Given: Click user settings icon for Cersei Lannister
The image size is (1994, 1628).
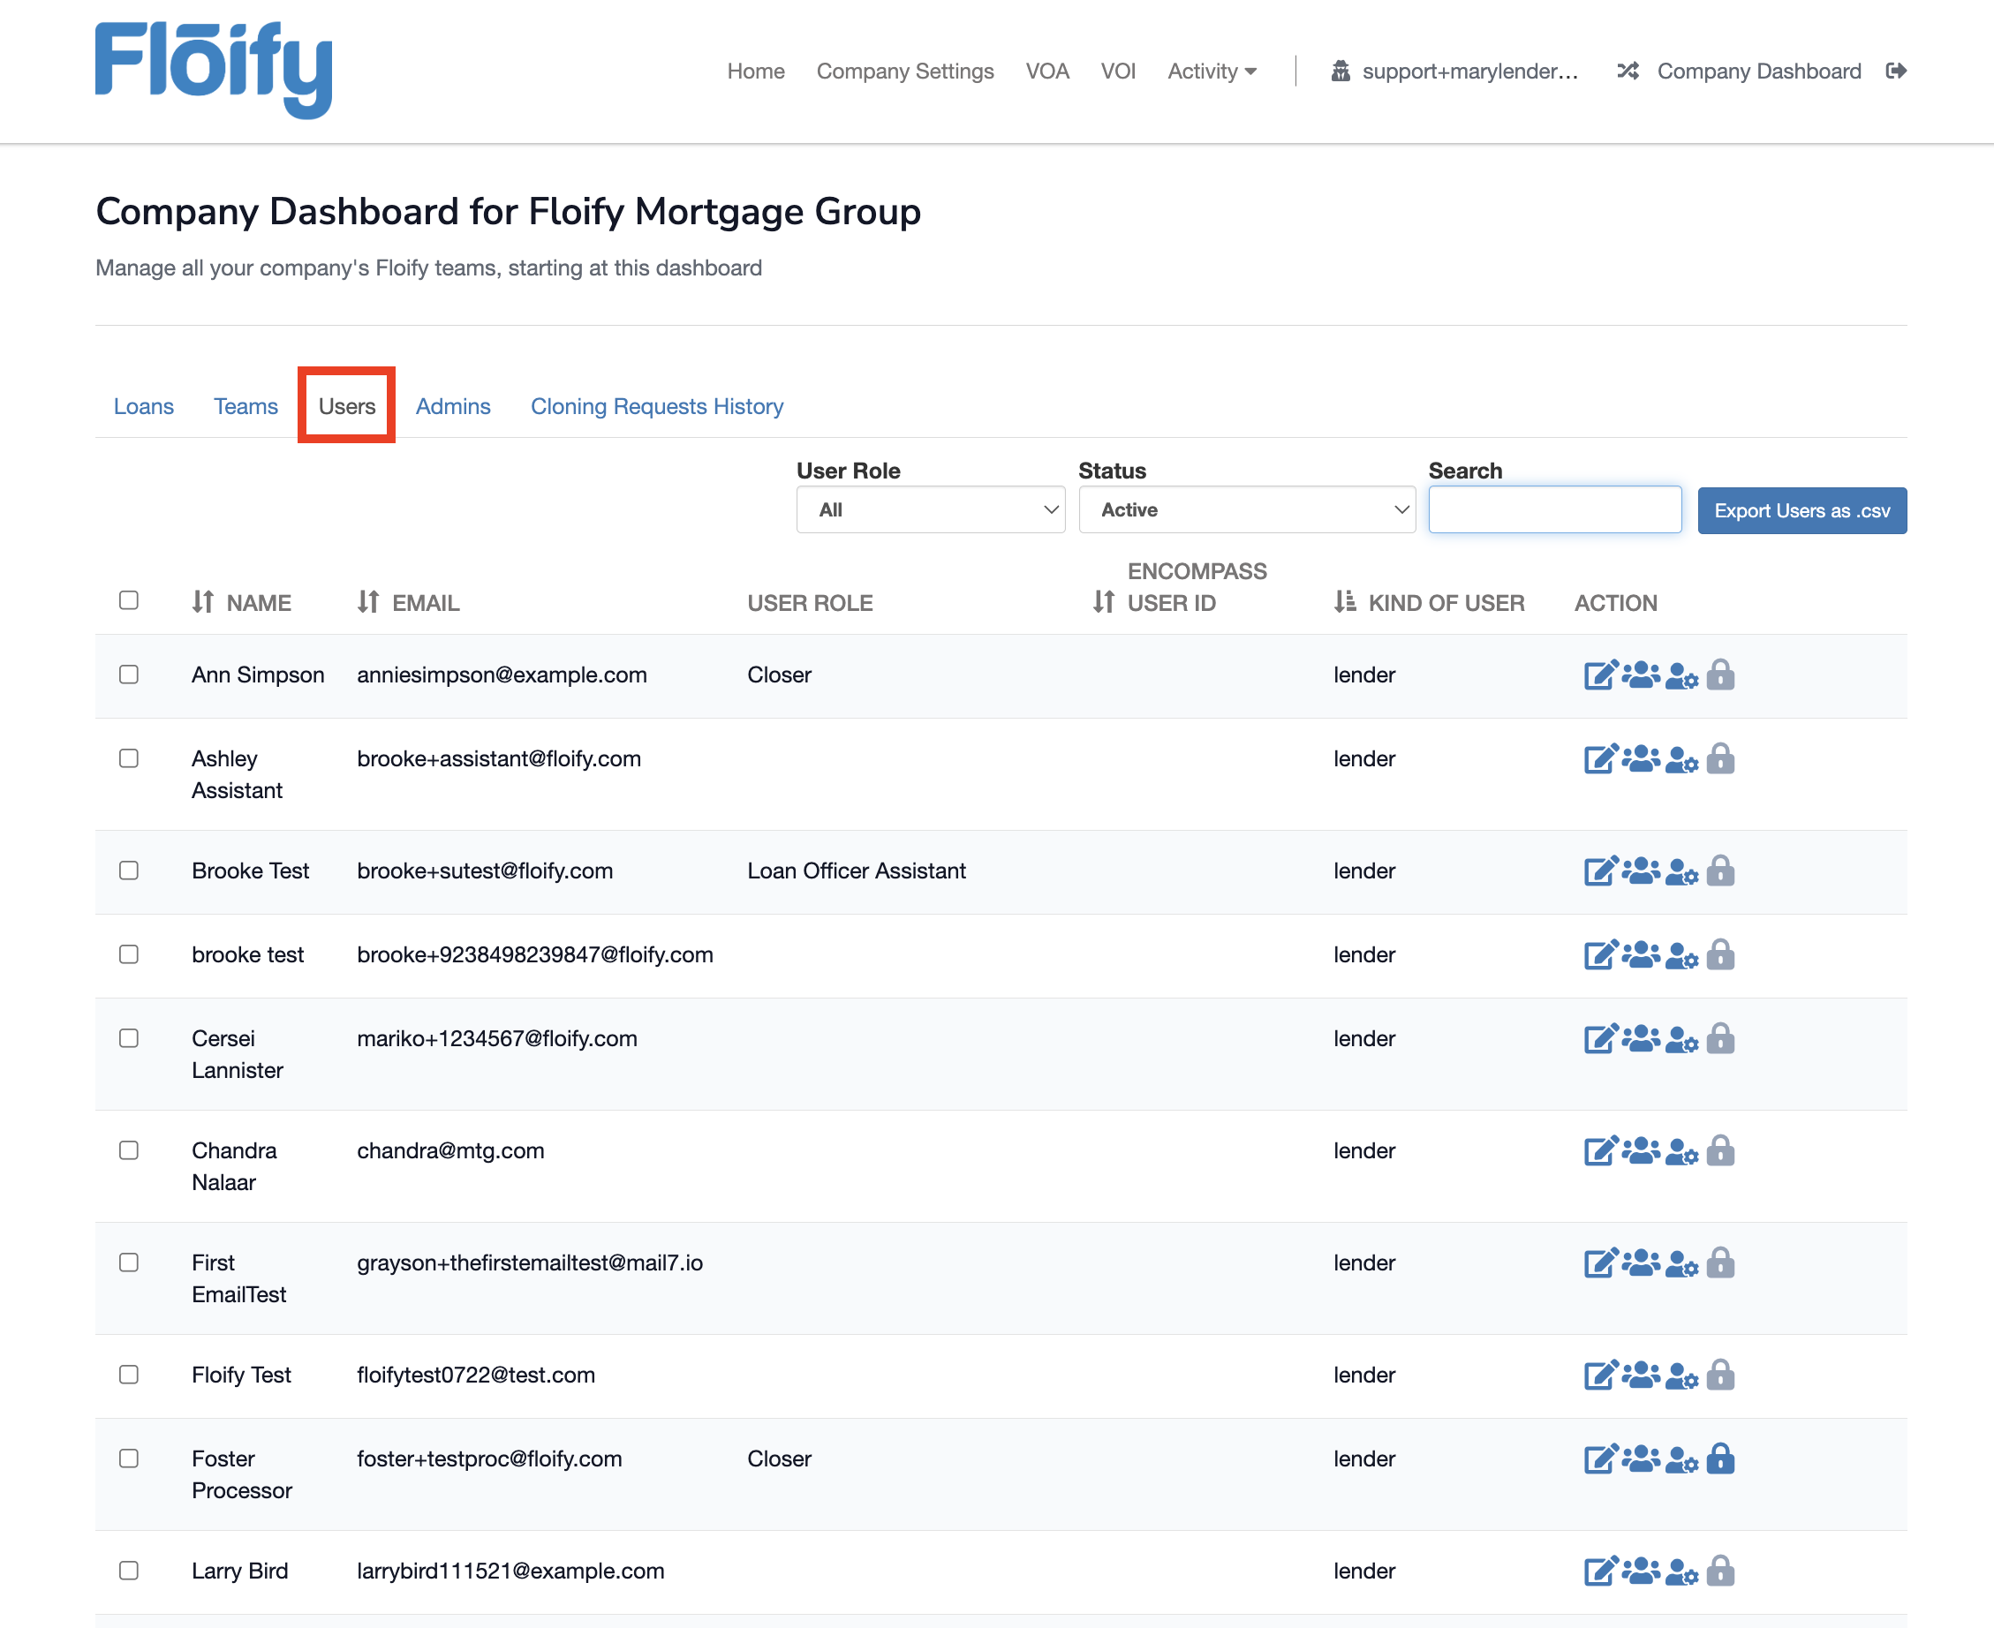Looking at the screenshot, I should coord(1681,1039).
